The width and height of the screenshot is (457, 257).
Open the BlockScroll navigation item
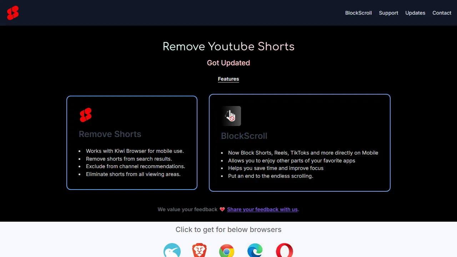358,13
